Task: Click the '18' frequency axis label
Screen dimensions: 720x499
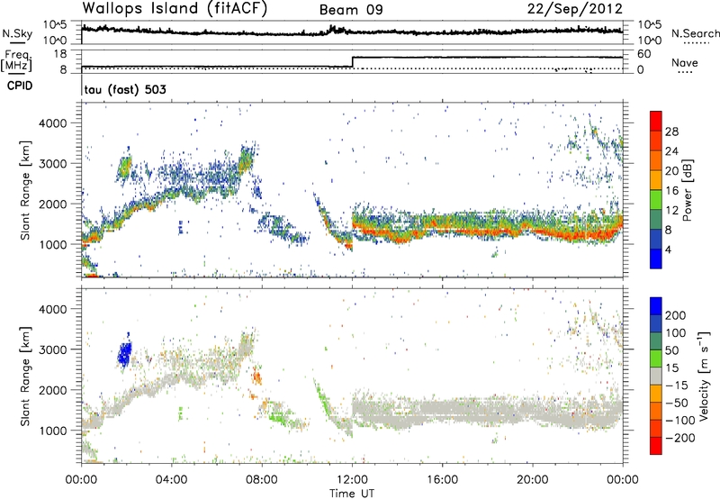Action: (60, 54)
